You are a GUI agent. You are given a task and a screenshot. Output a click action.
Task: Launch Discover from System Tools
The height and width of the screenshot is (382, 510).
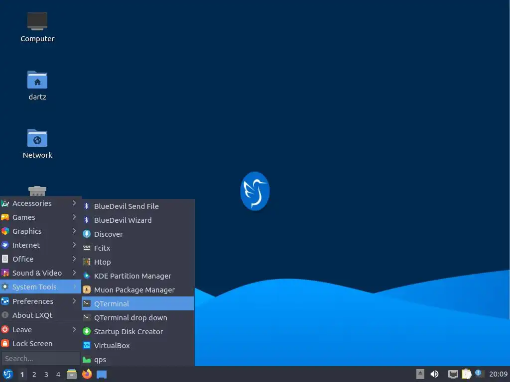click(138, 234)
